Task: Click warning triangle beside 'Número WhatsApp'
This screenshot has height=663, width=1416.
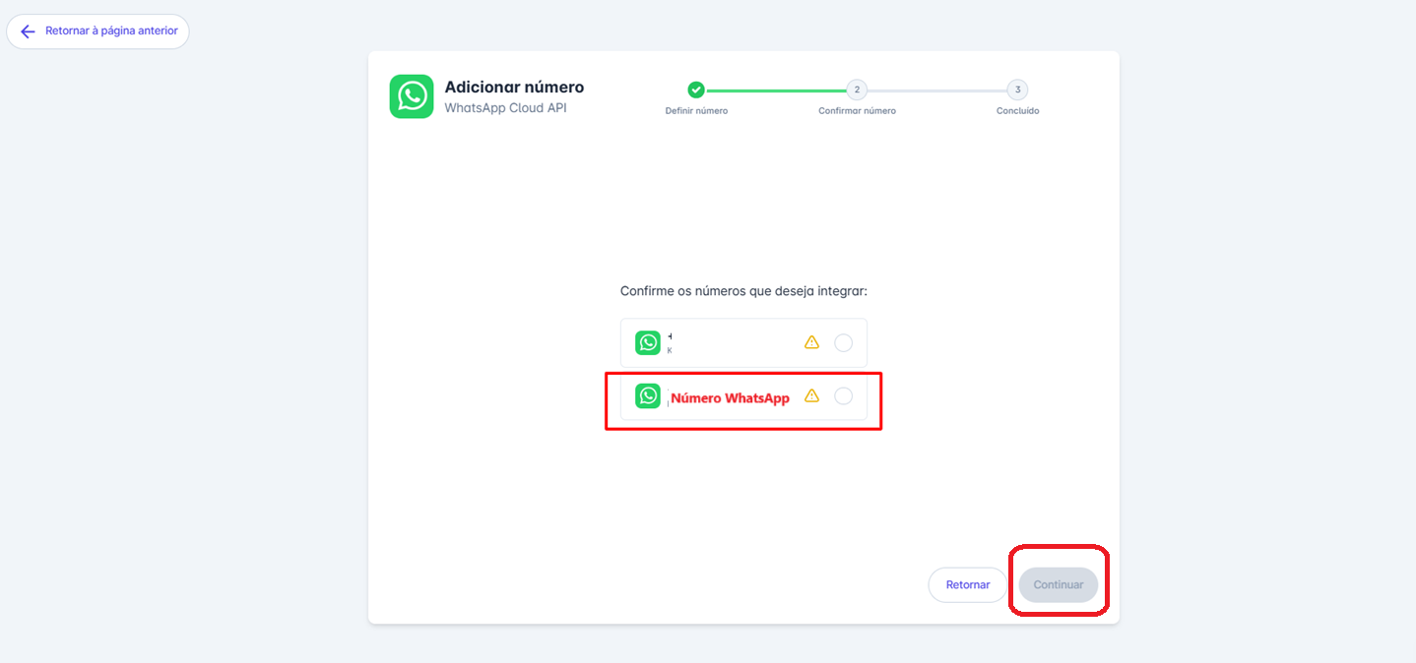Action: (811, 395)
